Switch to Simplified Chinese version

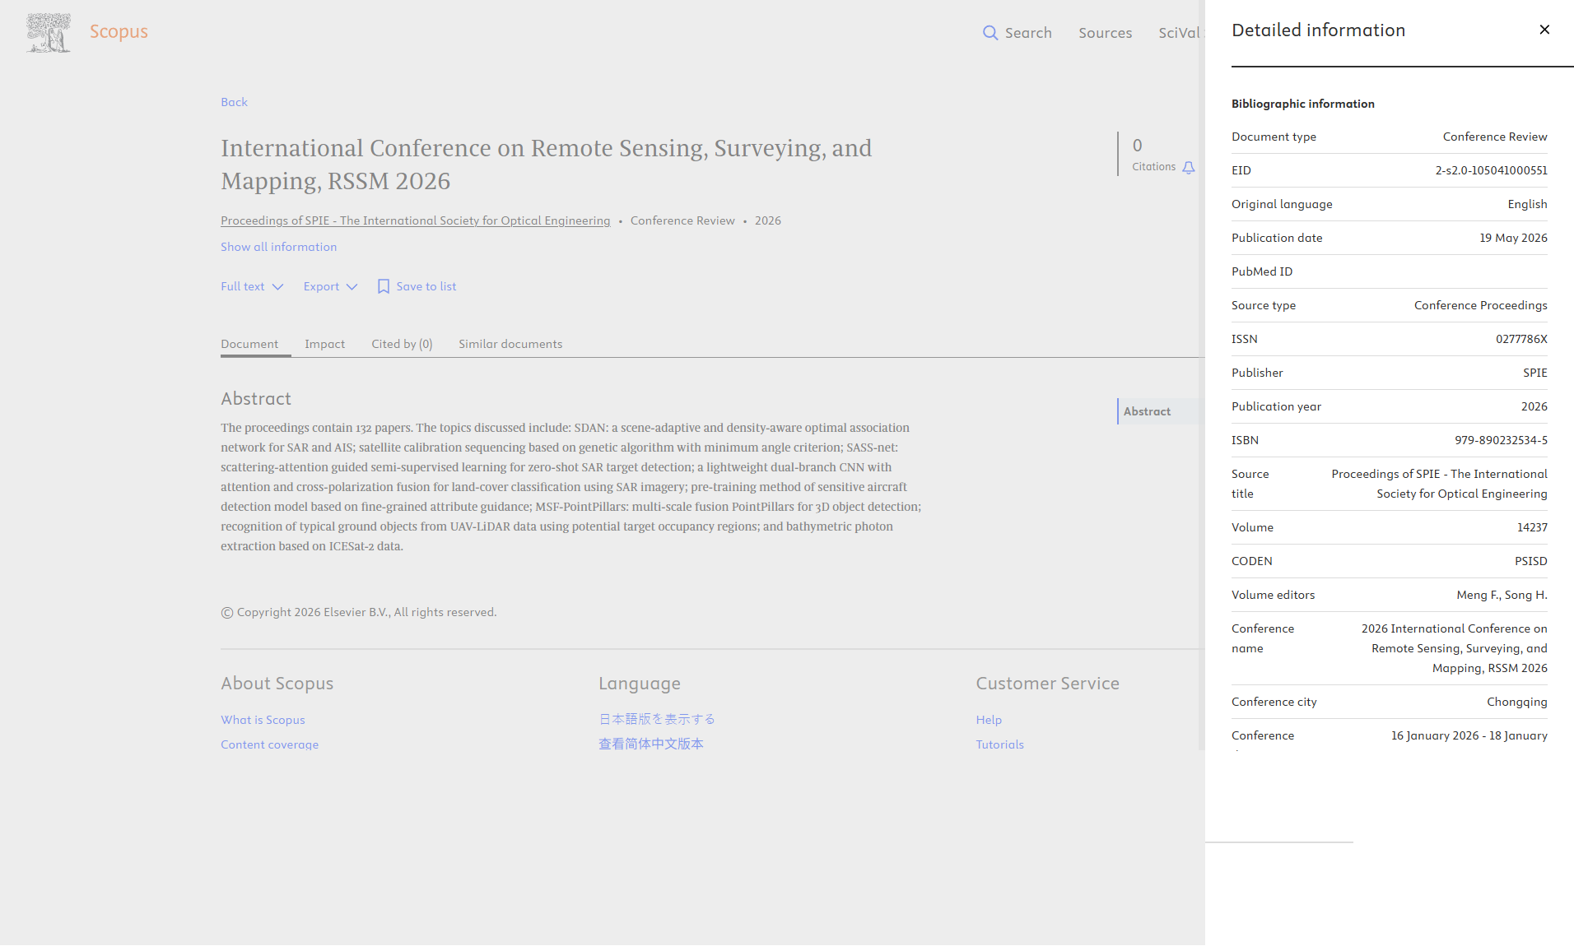[651, 744]
